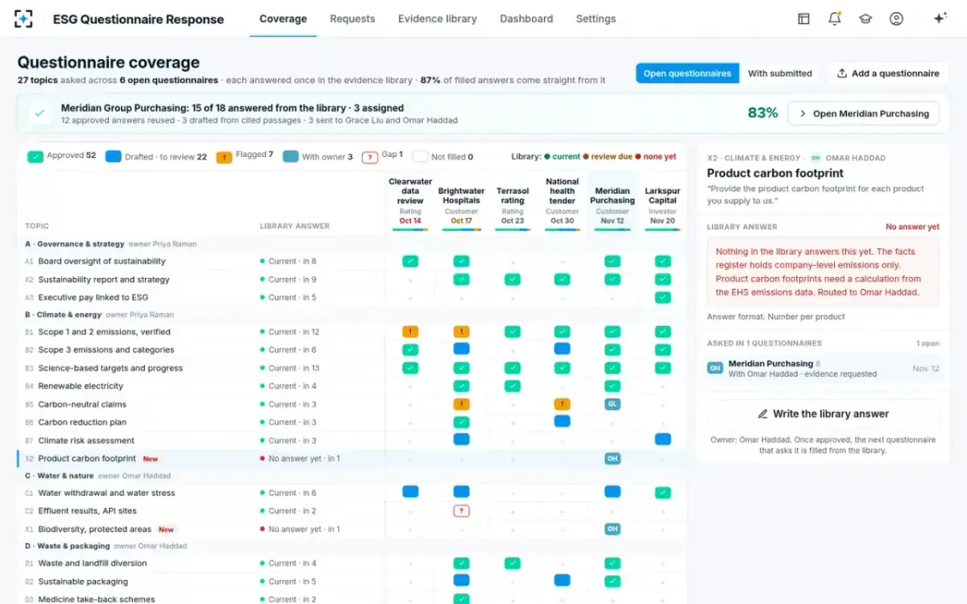
Task: Open Meridian Purchasing with chevron button
Action: point(863,114)
